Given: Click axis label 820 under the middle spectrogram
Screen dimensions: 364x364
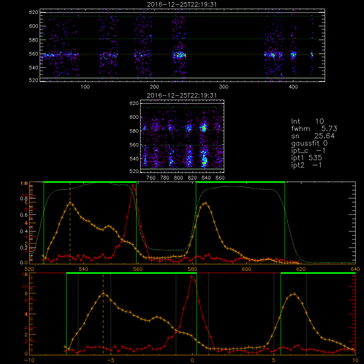Looking at the screenshot, I should pos(193,178).
